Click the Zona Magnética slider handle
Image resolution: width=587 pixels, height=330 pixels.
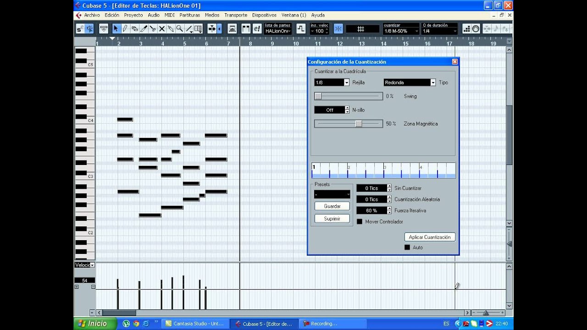coord(359,124)
